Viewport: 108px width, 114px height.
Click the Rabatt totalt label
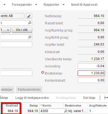point(54,23)
